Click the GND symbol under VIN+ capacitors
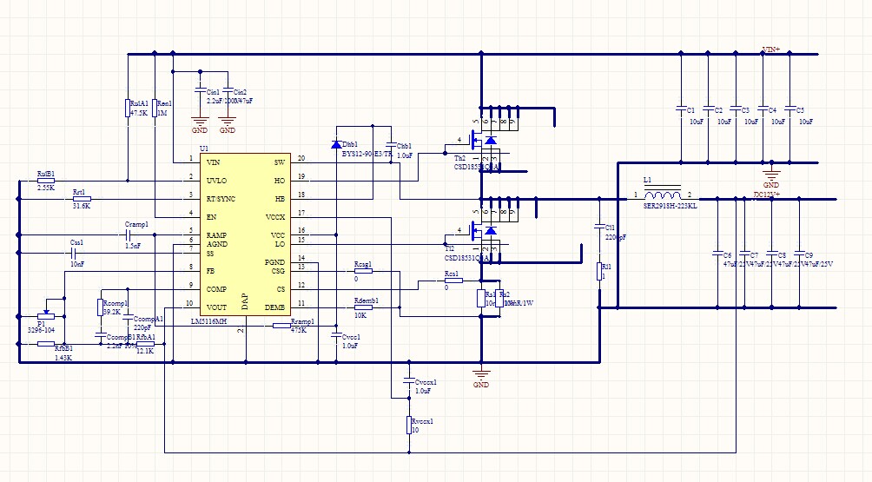 coord(771,175)
